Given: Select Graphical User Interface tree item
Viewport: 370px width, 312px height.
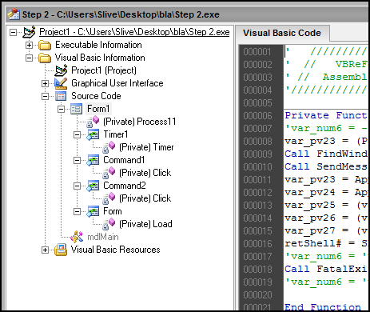Looking at the screenshot, I should pyautogui.click(x=117, y=83).
